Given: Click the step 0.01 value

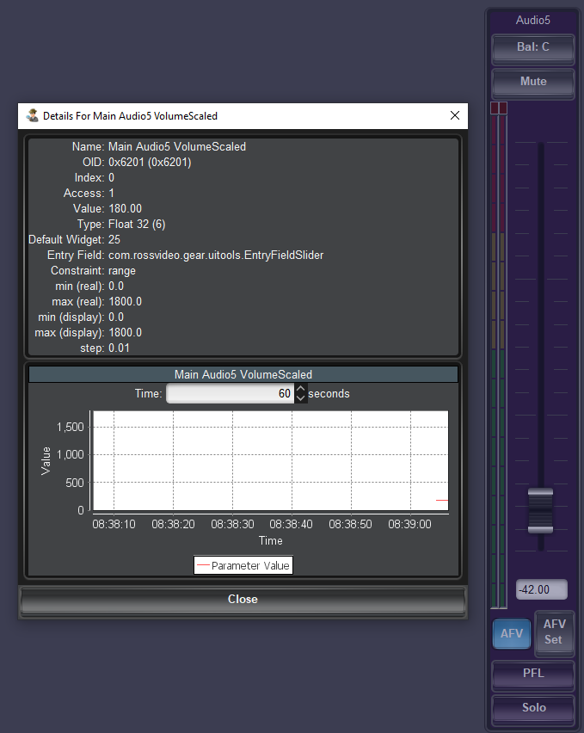Looking at the screenshot, I should tap(119, 348).
